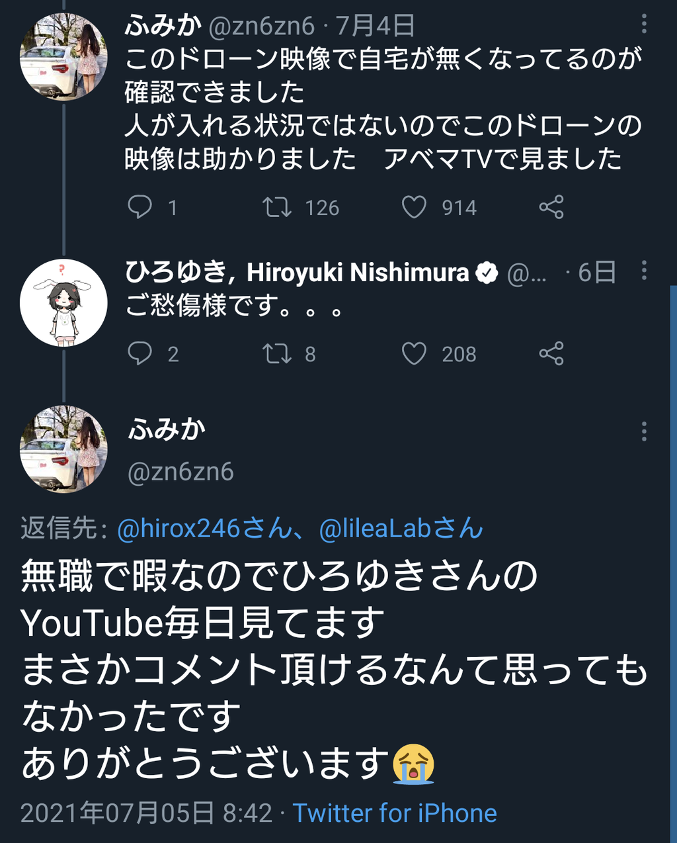Open ふみか's avatar on the top tweet
The image size is (677, 843).
pyautogui.click(x=63, y=56)
